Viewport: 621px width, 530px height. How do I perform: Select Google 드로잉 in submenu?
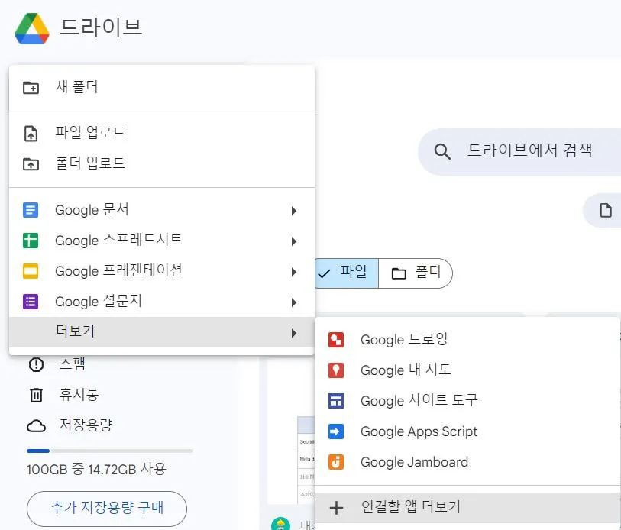coord(467,340)
